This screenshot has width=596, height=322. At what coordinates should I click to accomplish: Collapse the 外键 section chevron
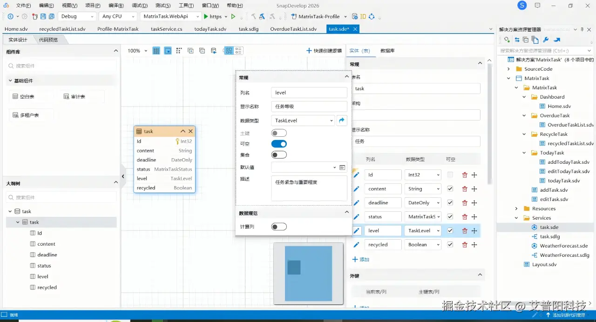click(x=480, y=275)
